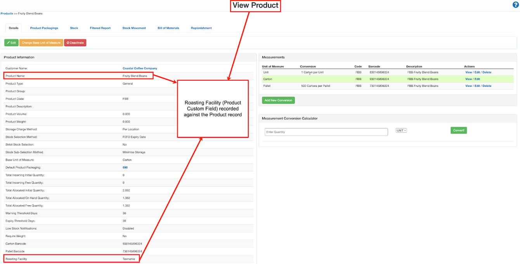Image resolution: width=520 pixels, height=264 pixels.
Task: Click Edit in the Unit measurement row
Action: (477, 72)
